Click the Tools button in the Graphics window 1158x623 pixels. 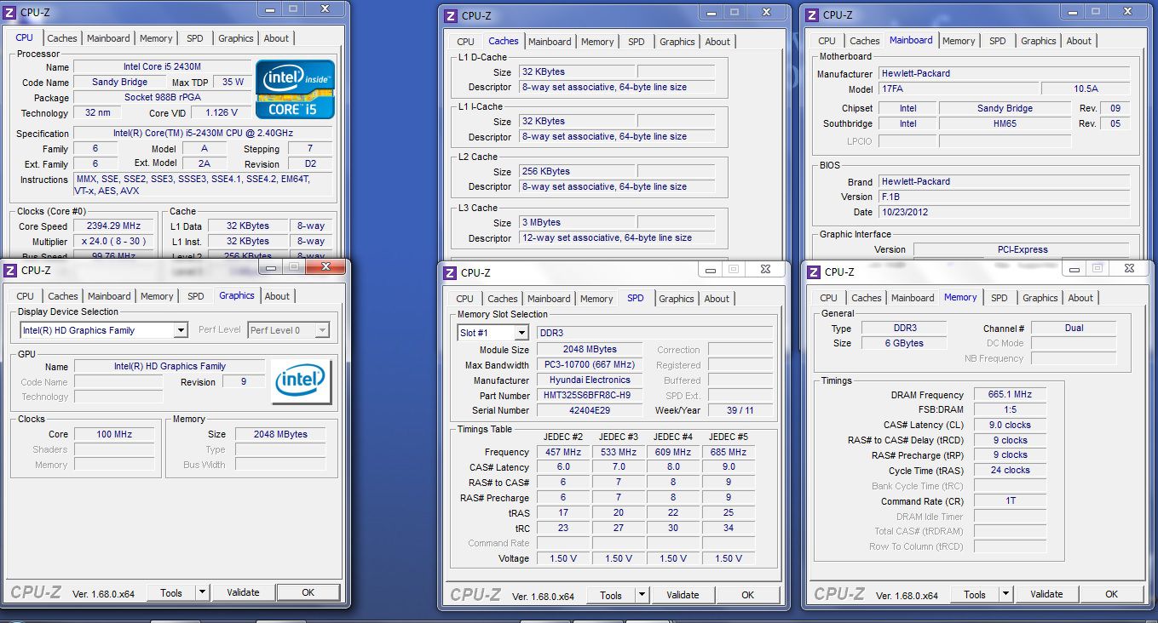pos(171,592)
